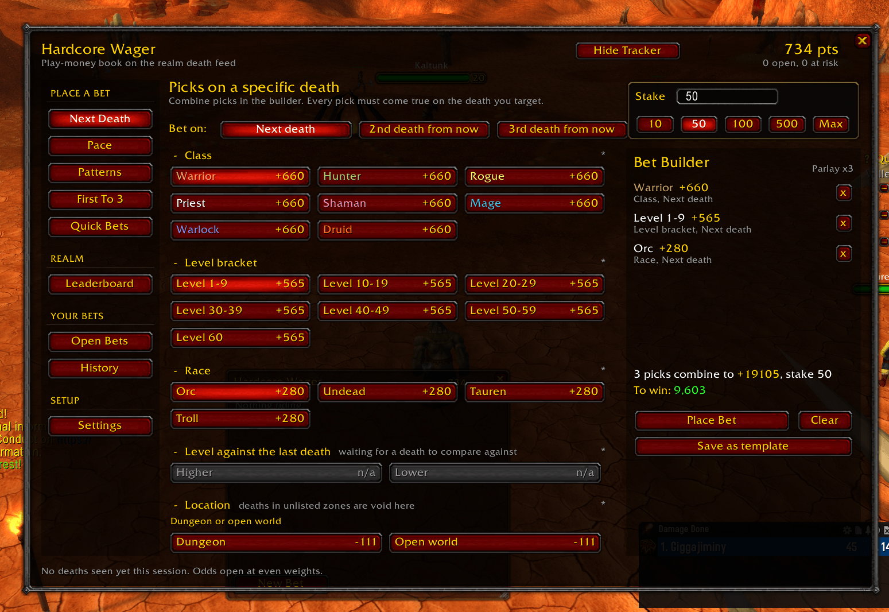Image resolution: width=889 pixels, height=612 pixels.
Task: Pick Tauren race at +280
Action: (x=534, y=392)
